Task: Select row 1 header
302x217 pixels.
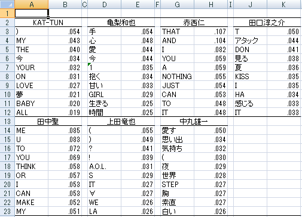Action: tap(7, 13)
